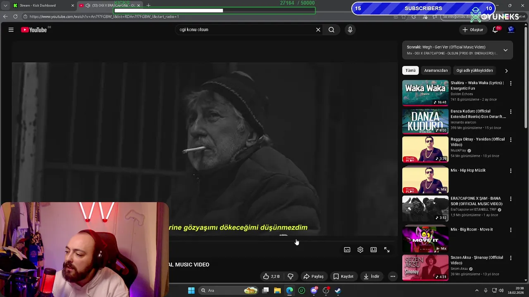
Task: Open more actions for Mix - Big Room
Action: [x=511, y=230]
